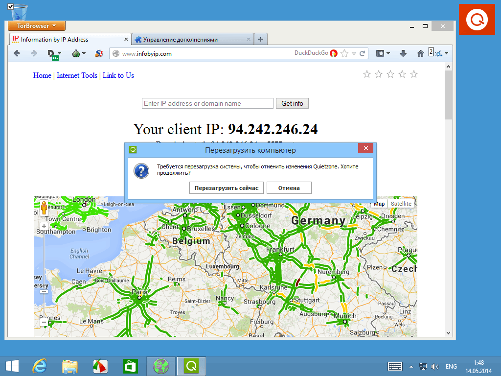501x376 pixels.
Task: Open the Windows Start button
Action: coord(12,366)
